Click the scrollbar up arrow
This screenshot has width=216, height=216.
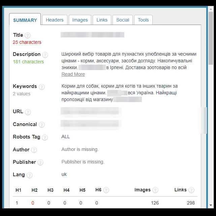(211, 9)
